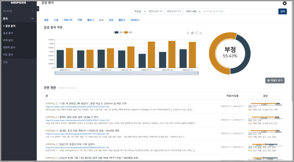Open article about 9440명 대피
The image size is (294, 162).
point(82,131)
